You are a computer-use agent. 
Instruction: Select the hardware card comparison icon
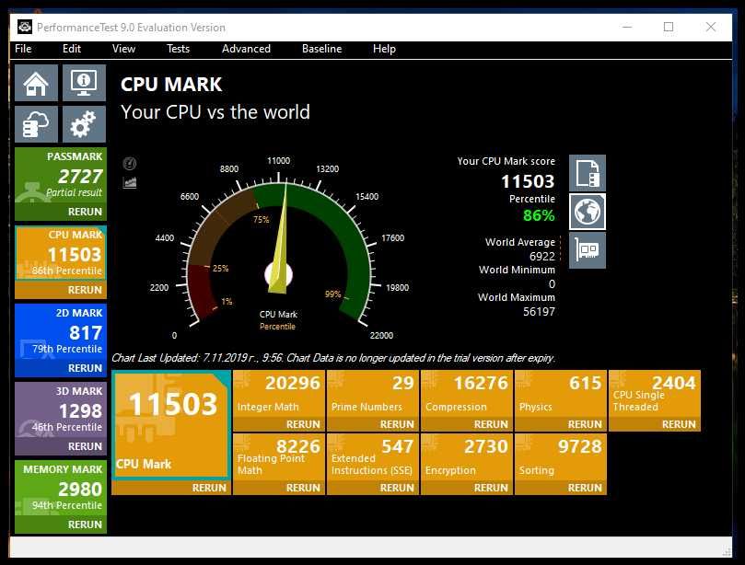click(588, 250)
